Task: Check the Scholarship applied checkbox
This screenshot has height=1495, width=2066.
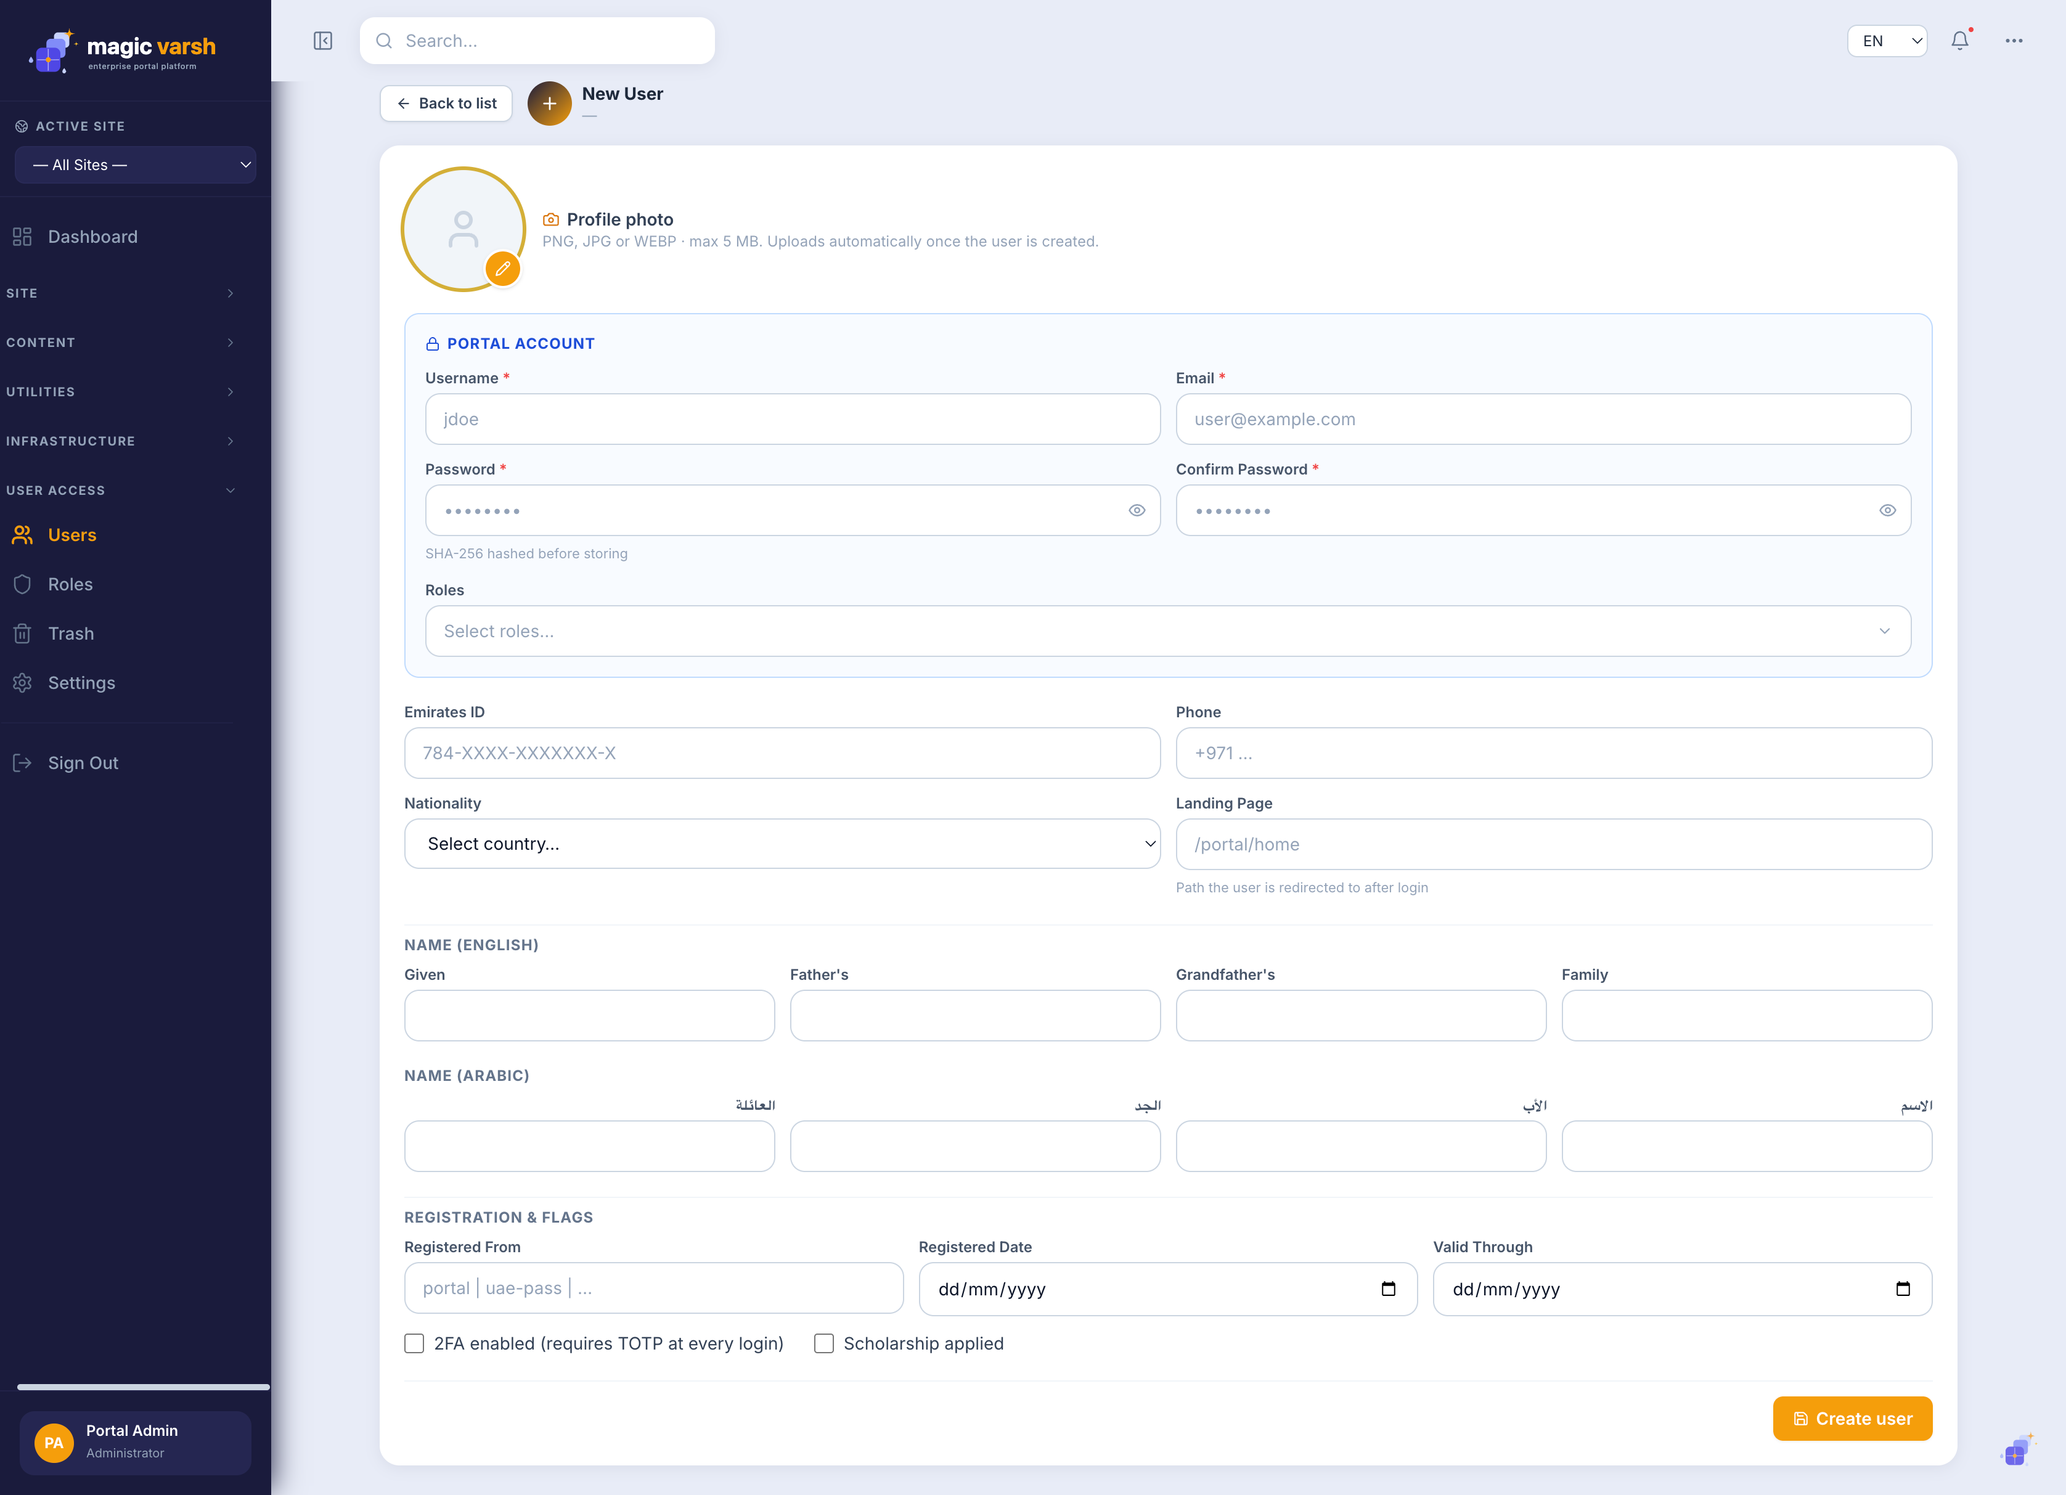Action: [823, 1344]
